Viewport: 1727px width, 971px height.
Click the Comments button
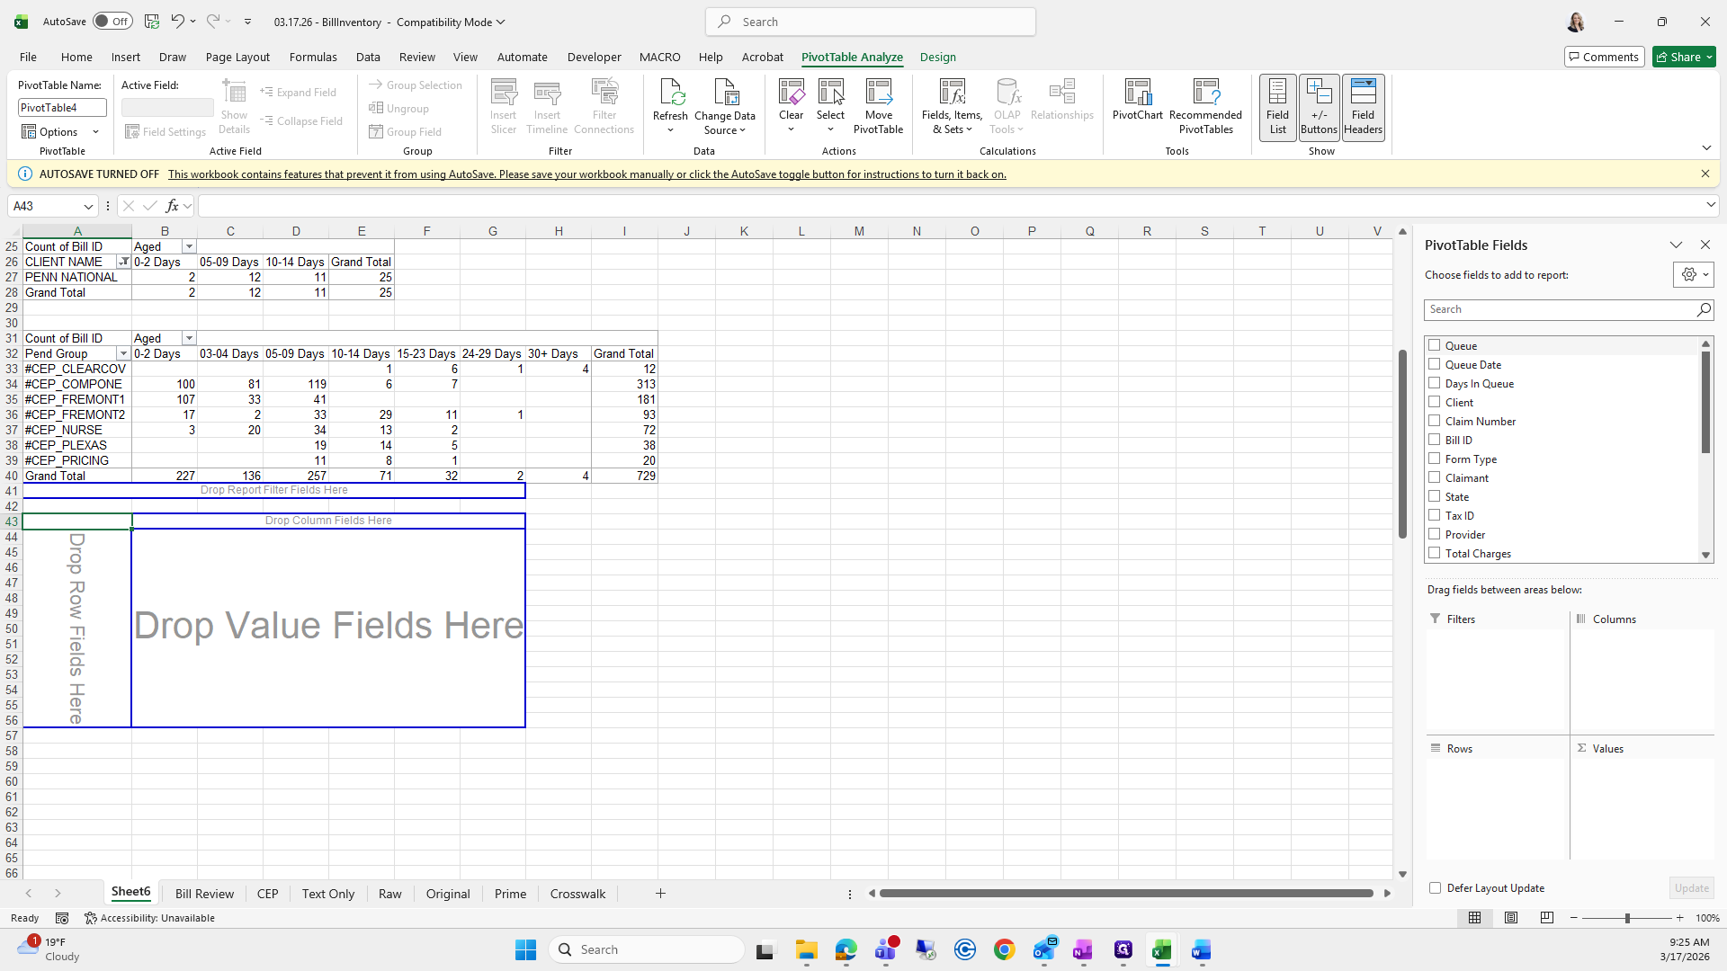coord(1604,57)
